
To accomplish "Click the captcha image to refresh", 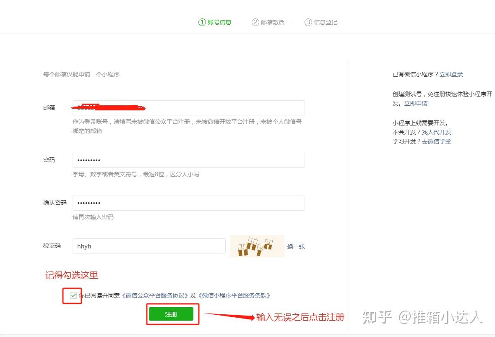I will point(257,246).
